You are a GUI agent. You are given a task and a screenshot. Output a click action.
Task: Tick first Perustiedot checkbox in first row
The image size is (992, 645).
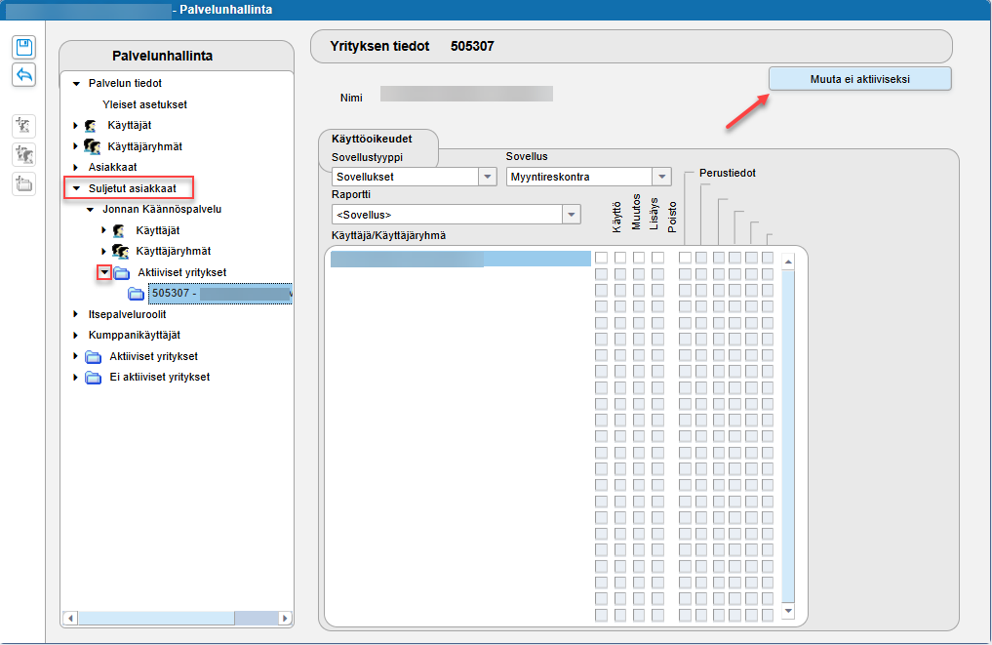685,258
